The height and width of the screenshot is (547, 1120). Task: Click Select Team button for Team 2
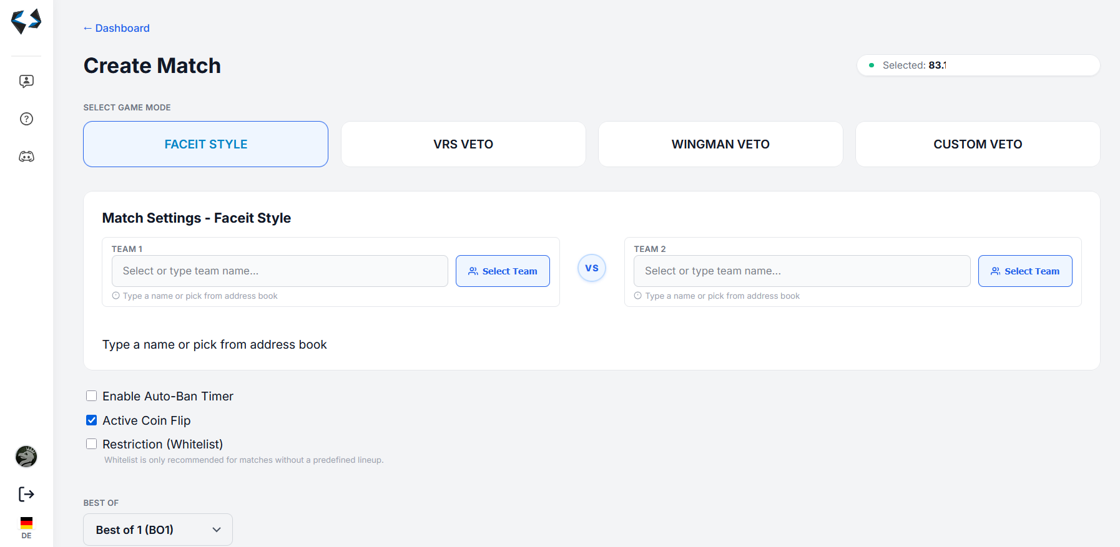coord(1024,271)
